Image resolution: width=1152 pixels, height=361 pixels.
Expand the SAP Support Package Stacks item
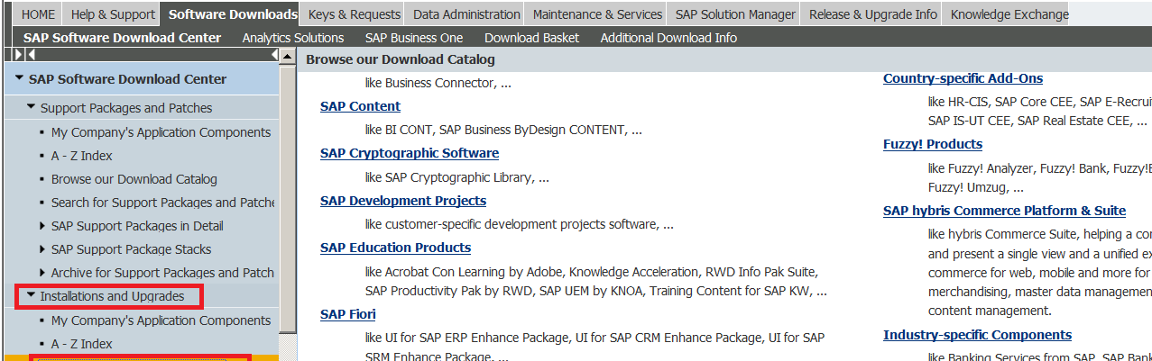click(x=42, y=249)
